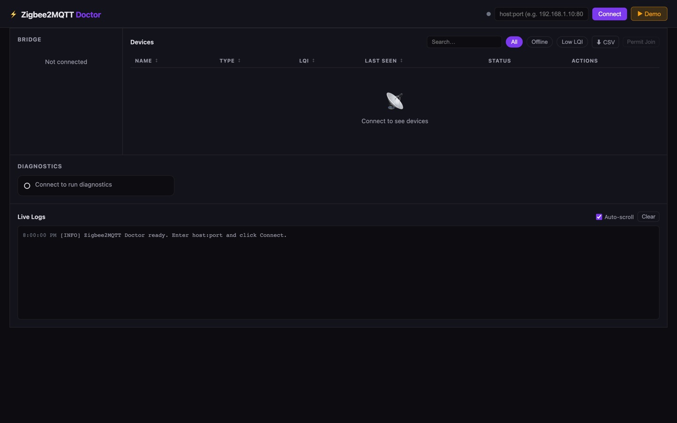Sort the LAST SEEN column
The width and height of the screenshot is (677, 423).
(x=401, y=61)
